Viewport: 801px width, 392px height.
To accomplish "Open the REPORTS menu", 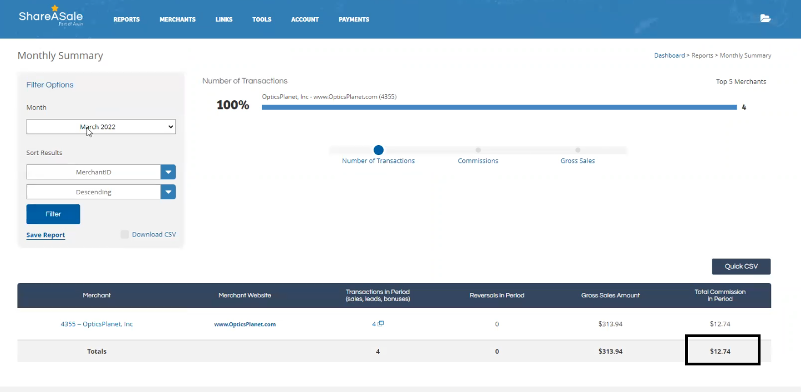I will tap(126, 19).
